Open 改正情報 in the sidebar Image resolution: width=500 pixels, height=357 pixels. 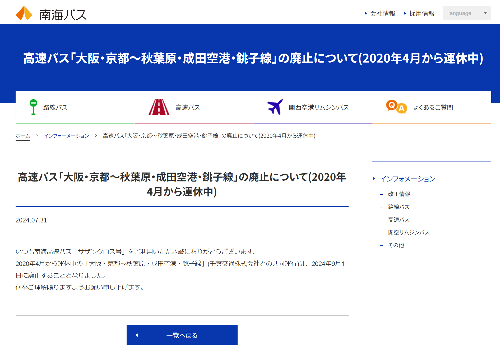click(x=399, y=194)
